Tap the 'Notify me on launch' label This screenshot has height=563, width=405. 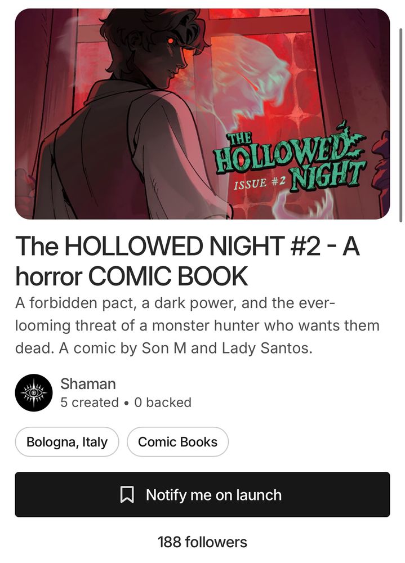[213, 495]
